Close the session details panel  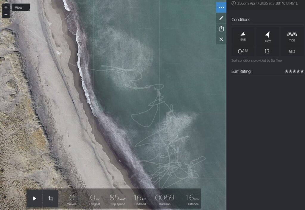[x=221, y=39]
